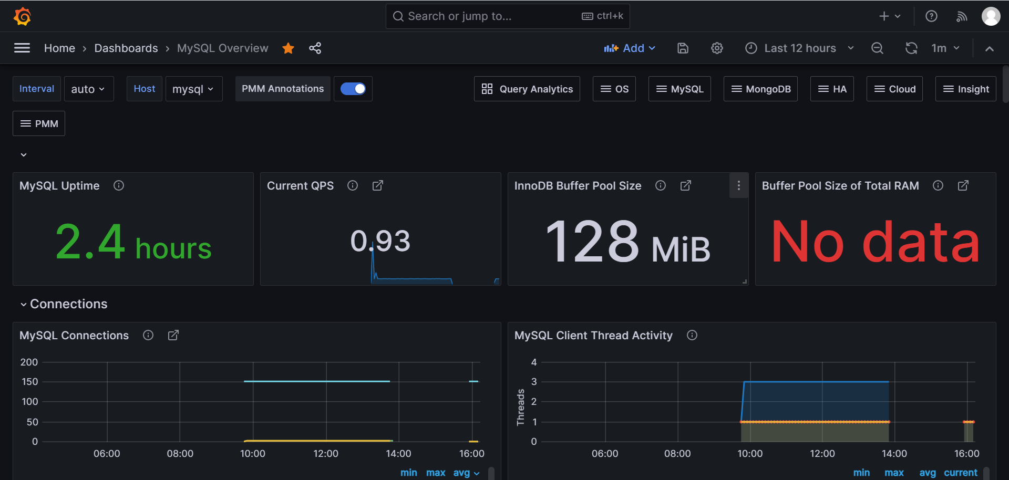Click the Interval variable label

click(37, 89)
